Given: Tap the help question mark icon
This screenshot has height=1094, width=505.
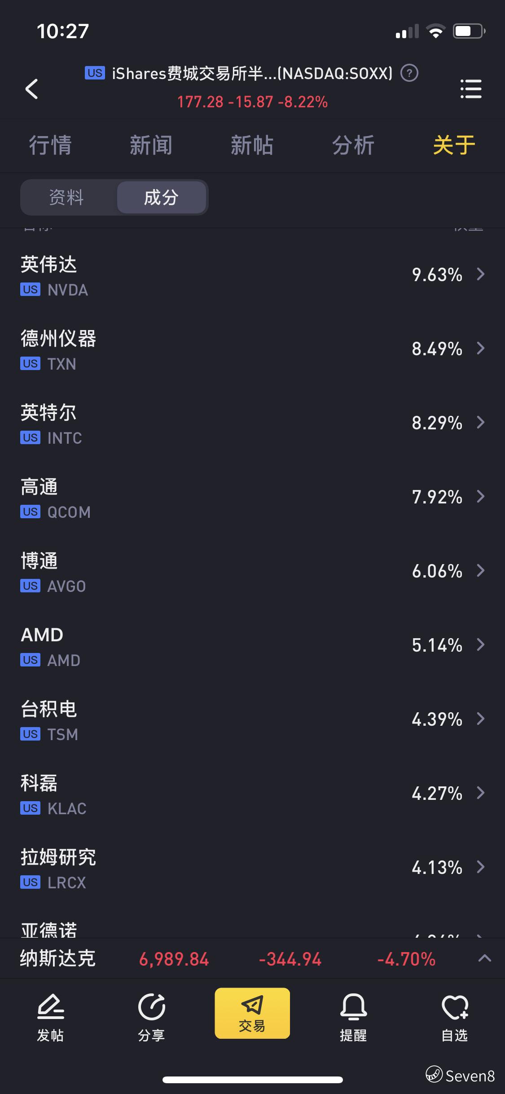Looking at the screenshot, I should point(409,73).
